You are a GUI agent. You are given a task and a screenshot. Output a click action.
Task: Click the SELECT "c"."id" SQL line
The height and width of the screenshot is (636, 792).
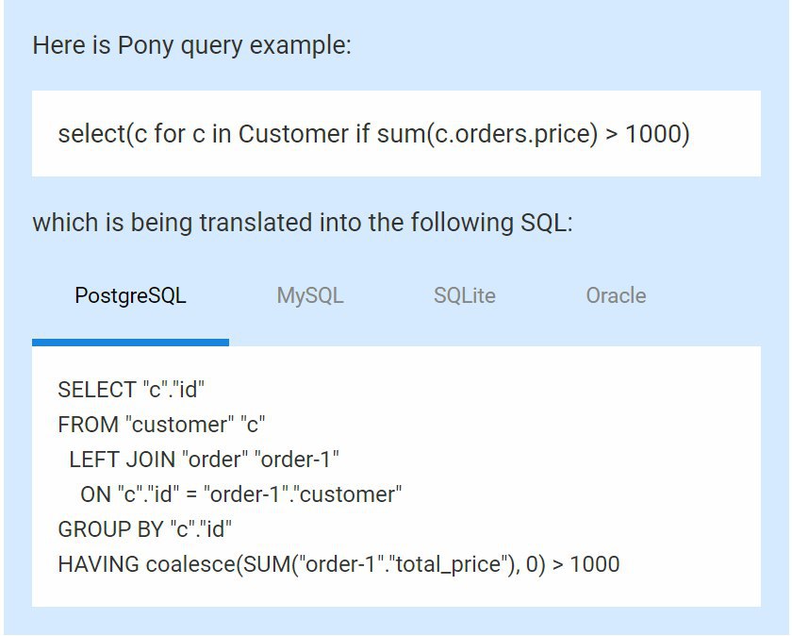(x=131, y=390)
